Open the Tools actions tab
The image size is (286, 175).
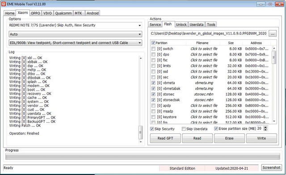[211, 25]
